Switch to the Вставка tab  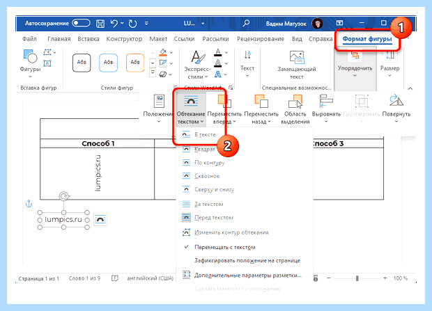pos(88,39)
